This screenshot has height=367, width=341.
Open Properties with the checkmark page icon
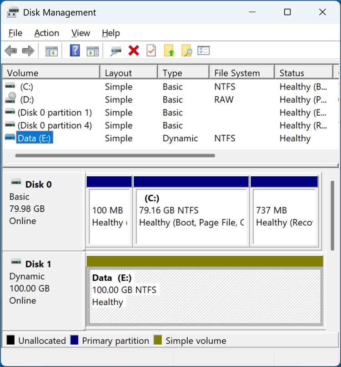click(151, 50)
